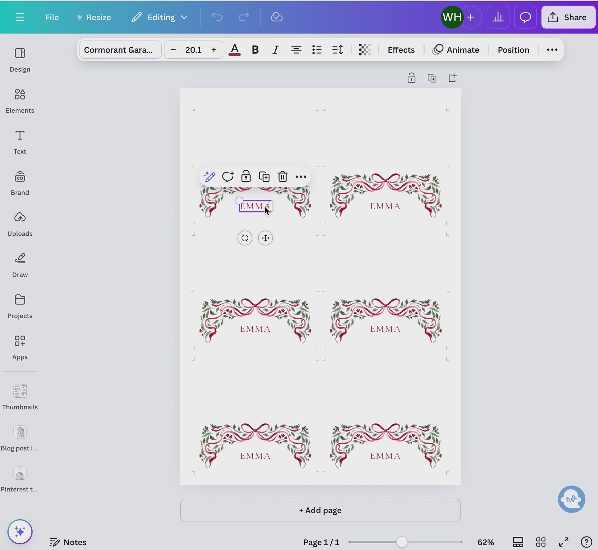Viewport: 598px width, 550px height.
Task: Open comment bubble icon in header
Action: tap(525, 17)
